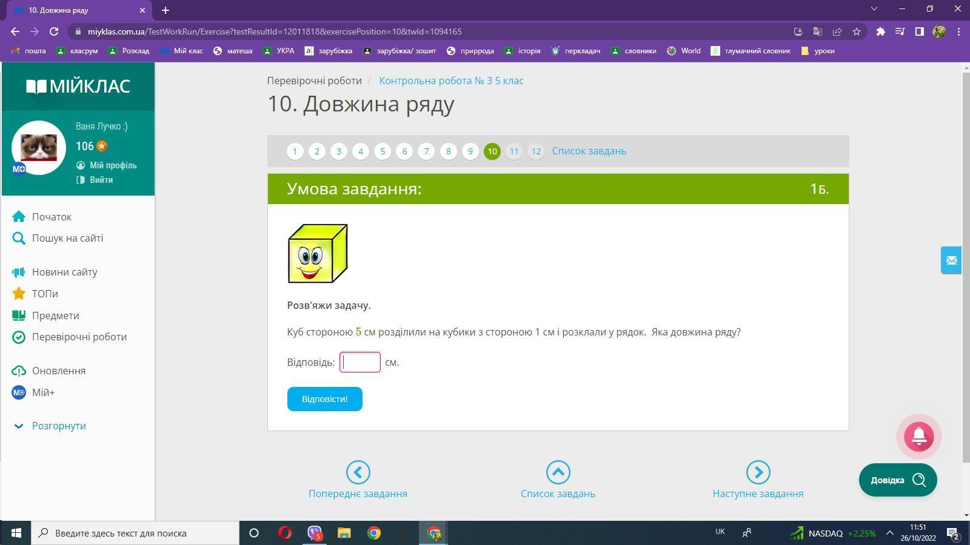Click Windows taskbar search box
Screen dimensions: 970x545
click(135, 533)
